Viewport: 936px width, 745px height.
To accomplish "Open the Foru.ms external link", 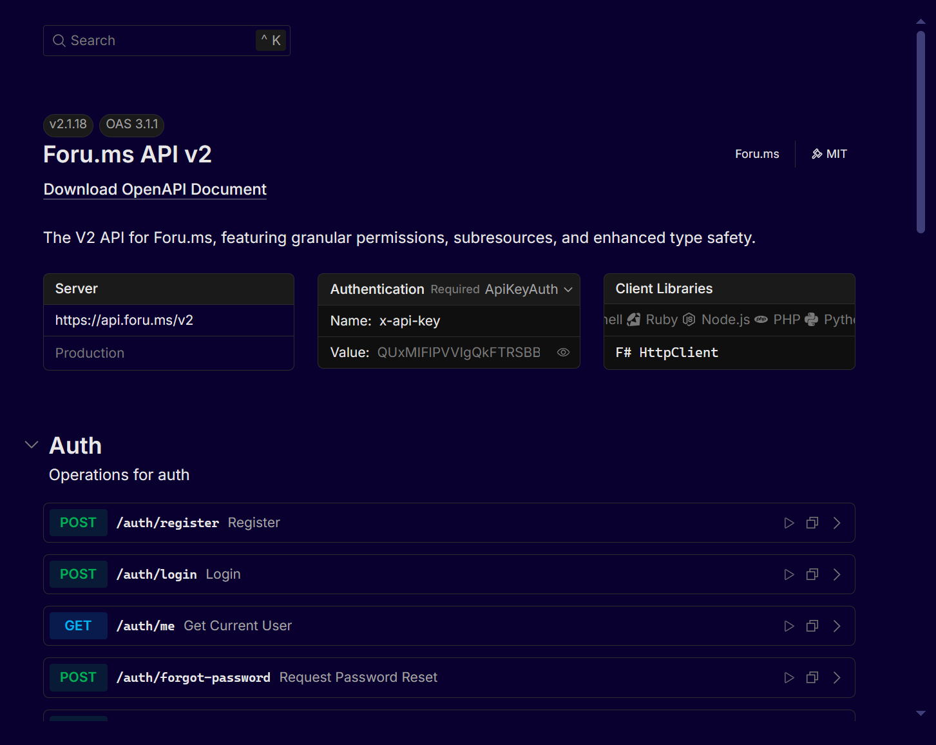I will point(757,154).
